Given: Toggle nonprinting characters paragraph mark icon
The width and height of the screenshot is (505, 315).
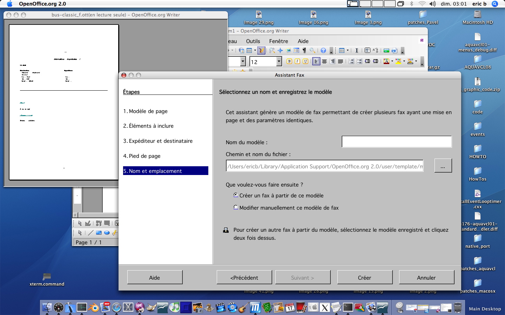Looking at the screenshot, I should click(x=304, y=51).
